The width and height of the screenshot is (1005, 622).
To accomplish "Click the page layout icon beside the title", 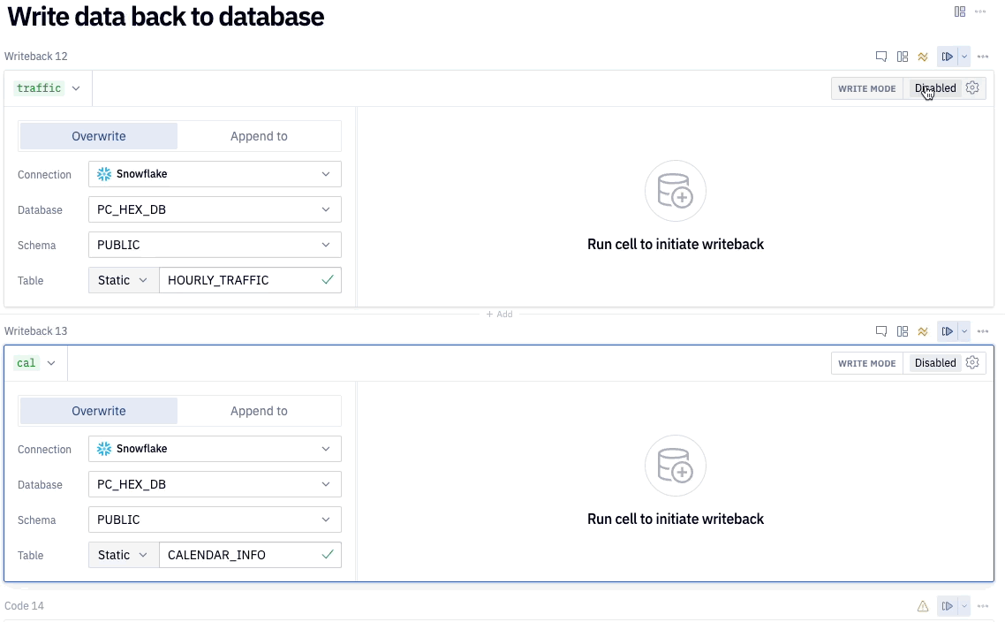I will click(x=960, y=11).
